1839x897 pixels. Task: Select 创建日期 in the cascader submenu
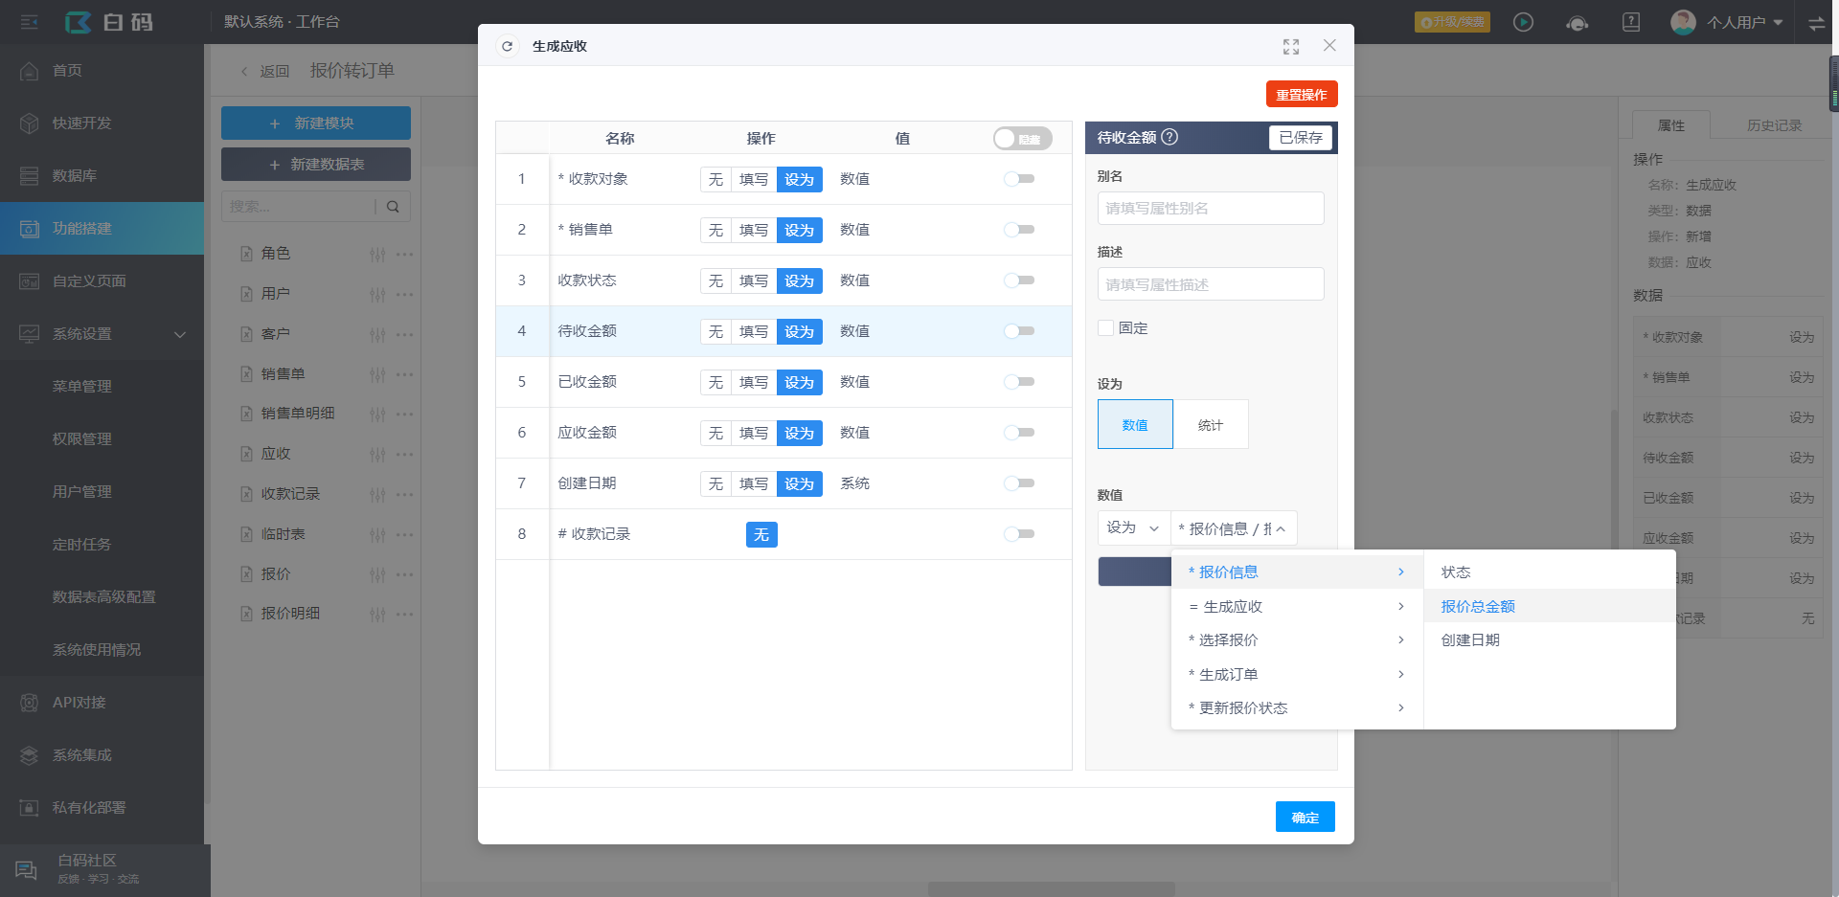click(1550, 640)
